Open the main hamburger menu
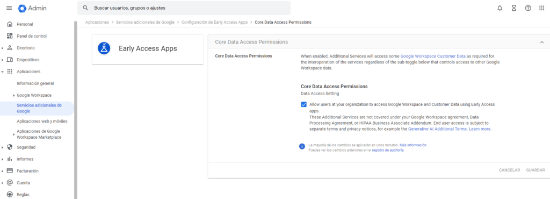Viewport: 550px width, 199px height. tap(9, 8)
